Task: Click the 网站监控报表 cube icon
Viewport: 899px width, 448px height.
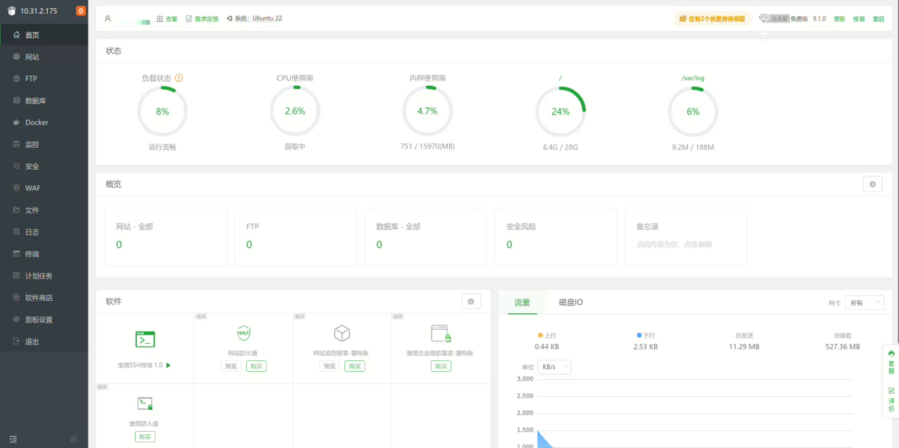Action: click(x=341, y=333)
